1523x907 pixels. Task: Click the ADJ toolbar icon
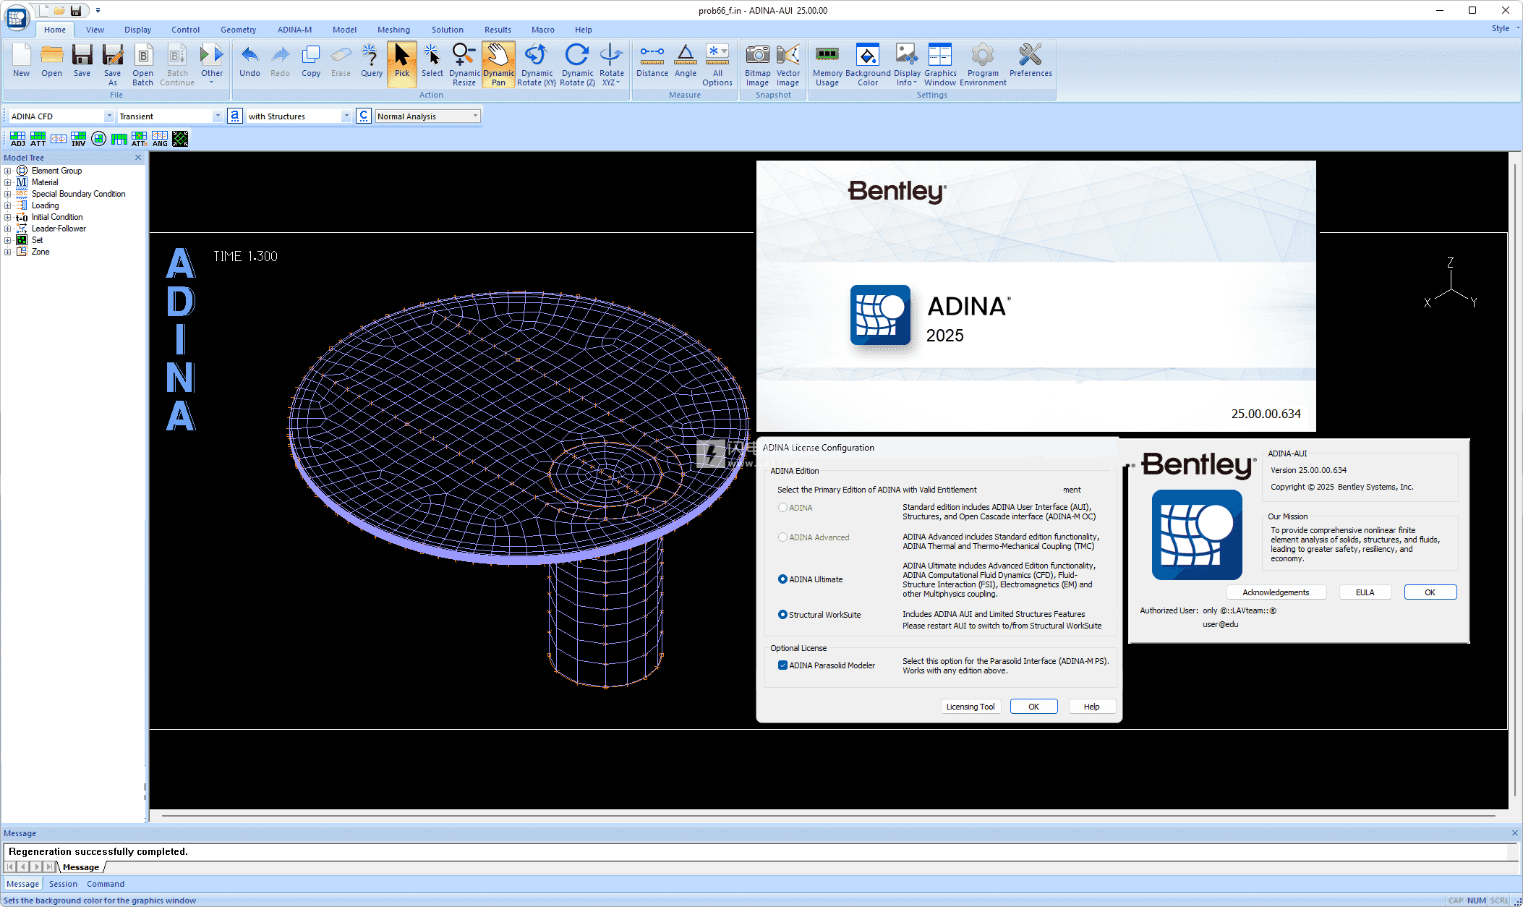pos(18,139)
